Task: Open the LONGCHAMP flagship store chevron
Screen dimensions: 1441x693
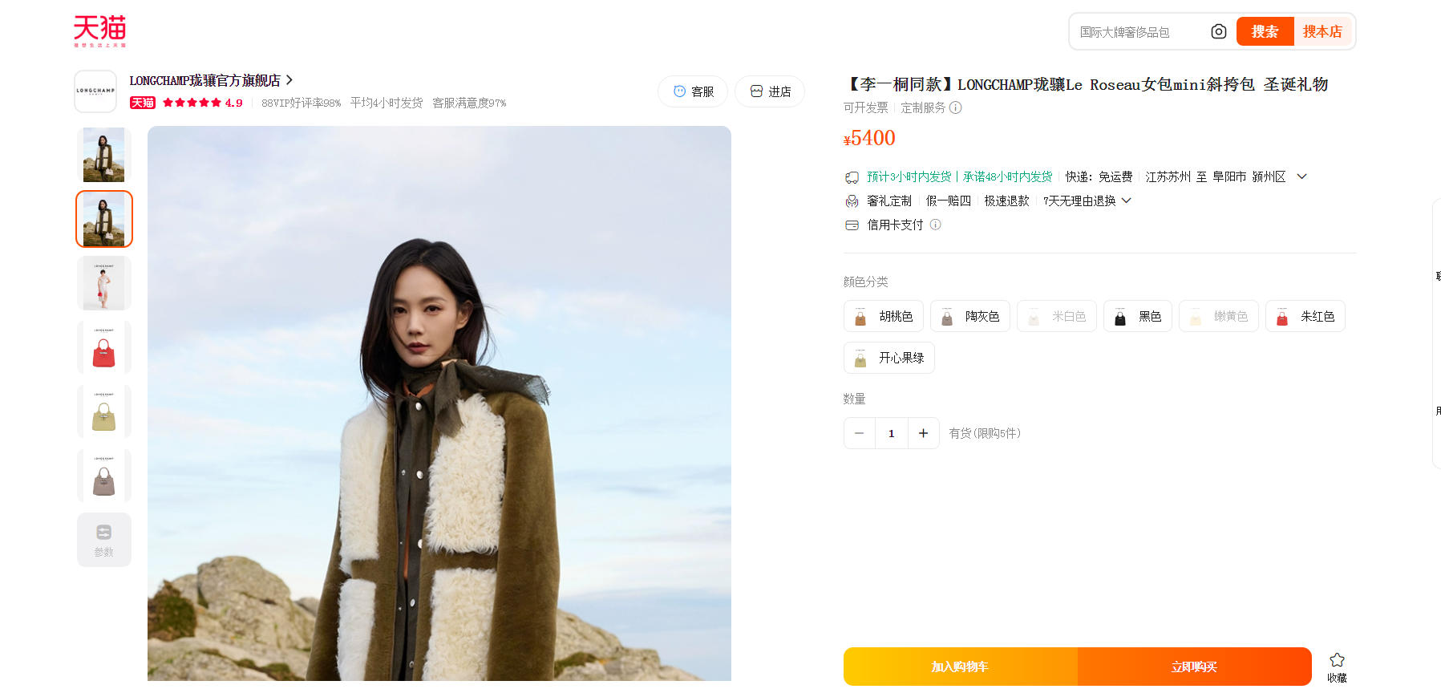Action: (289, 80)
